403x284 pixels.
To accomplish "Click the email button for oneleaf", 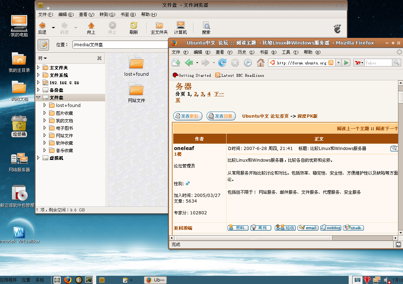I will click(x=308, y=228).
